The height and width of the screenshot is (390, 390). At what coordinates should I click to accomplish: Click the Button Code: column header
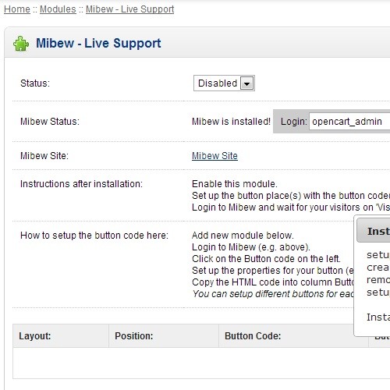pyautogui.click(x=293, y=336)
